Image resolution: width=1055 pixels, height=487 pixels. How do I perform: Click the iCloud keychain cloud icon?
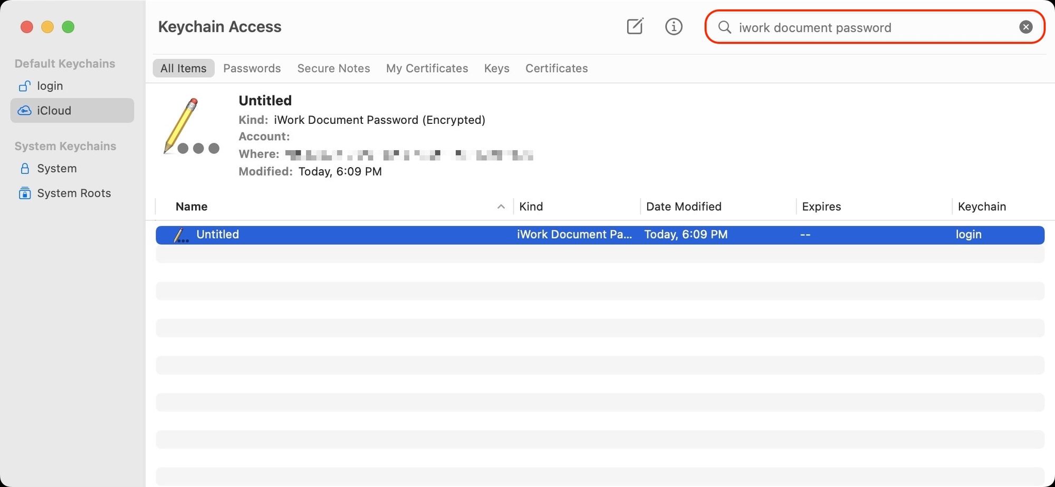pyautogui.click(x=25, y=111)
